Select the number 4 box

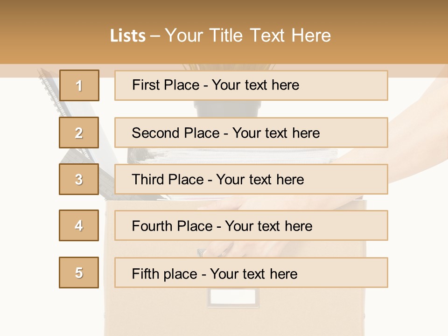(x=79, y=225)
